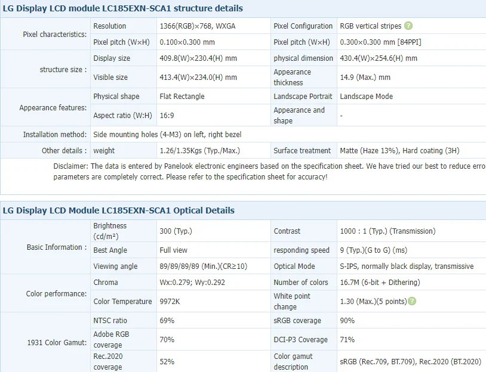Select the value "430.4(W)×254.6(H) mm"
This screenshot has height=372, width=486.
(379, 58)
